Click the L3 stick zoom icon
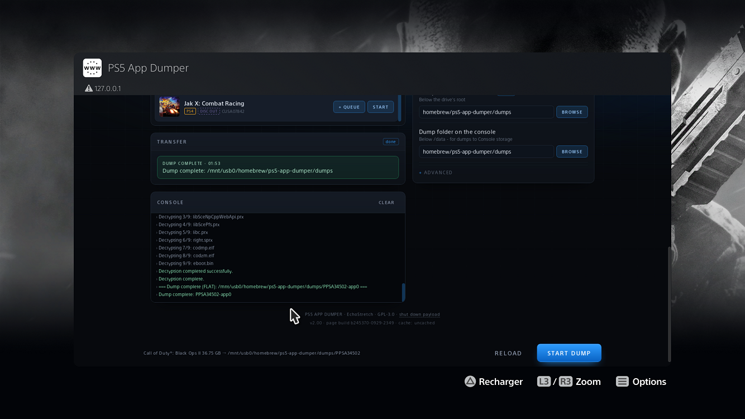This screenshot has height=419, width=745. (544, 382)
